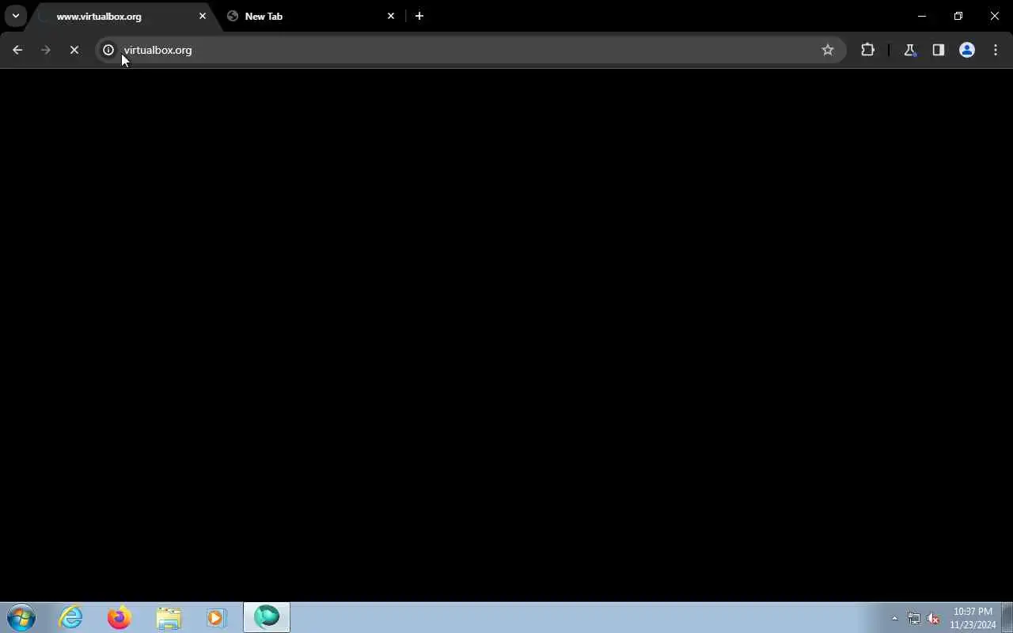Go back to the previous page
The image size is (1013, 633).
point(17,50)
